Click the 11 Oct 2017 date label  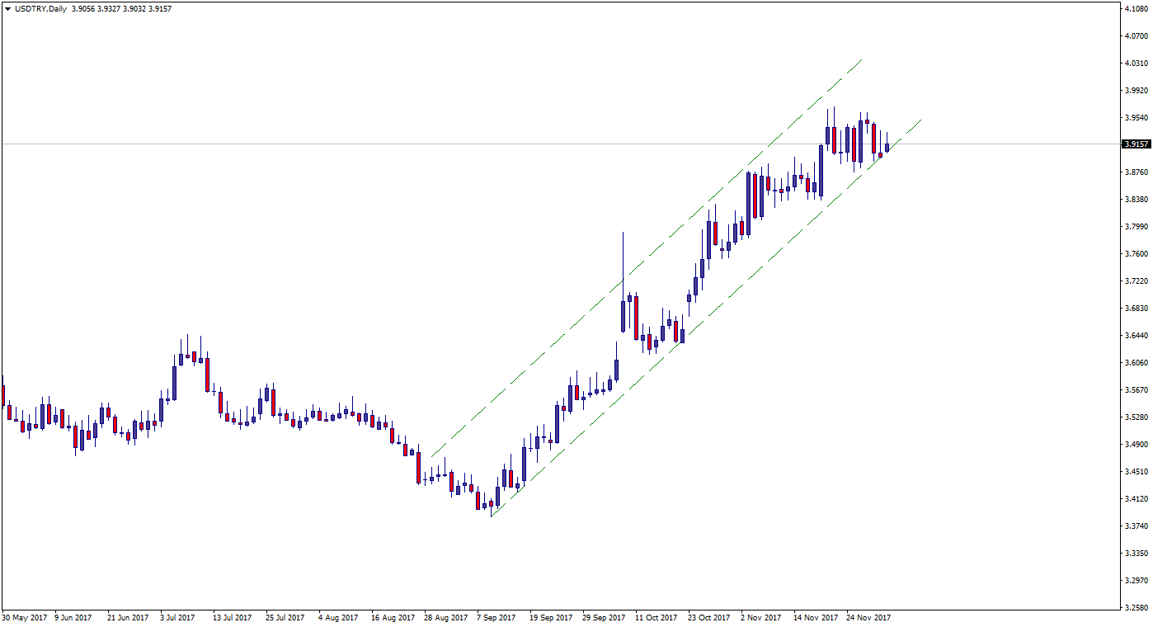click(656, 617)
